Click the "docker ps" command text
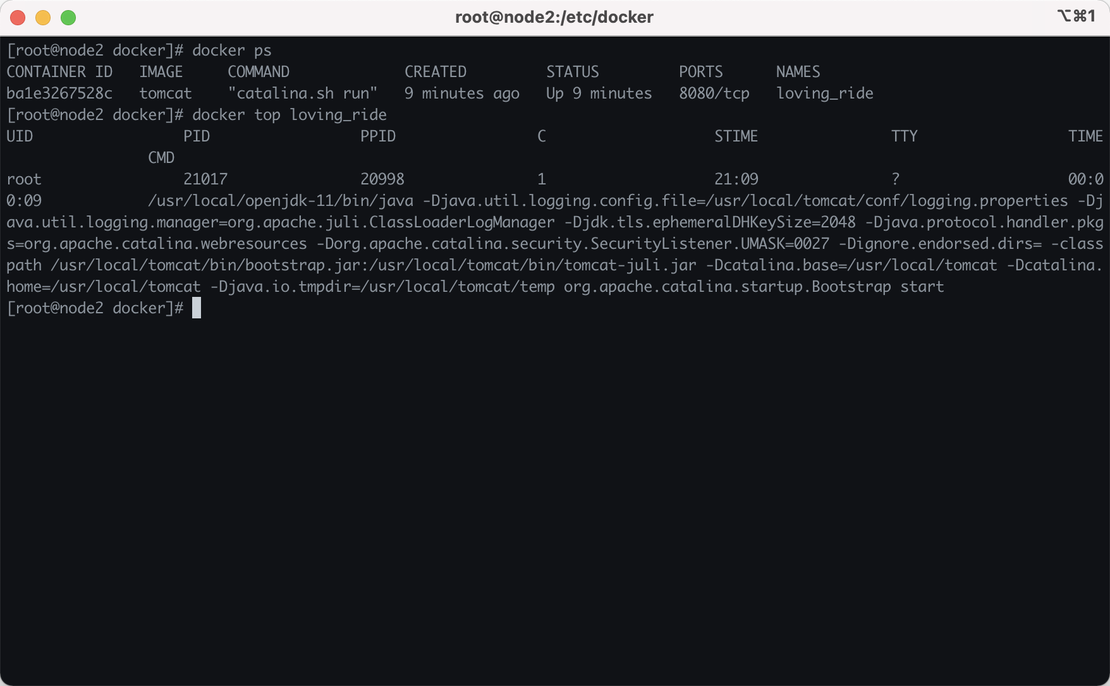 [231, 51]
